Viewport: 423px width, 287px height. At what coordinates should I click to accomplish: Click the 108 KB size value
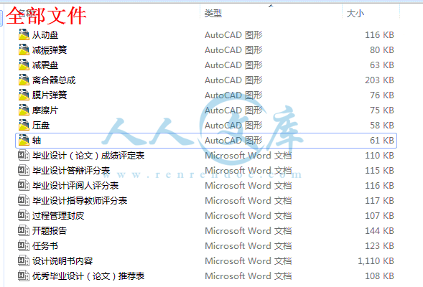[379, 276]
